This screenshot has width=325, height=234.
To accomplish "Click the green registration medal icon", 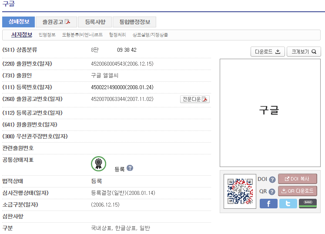I will click(98, 164).
